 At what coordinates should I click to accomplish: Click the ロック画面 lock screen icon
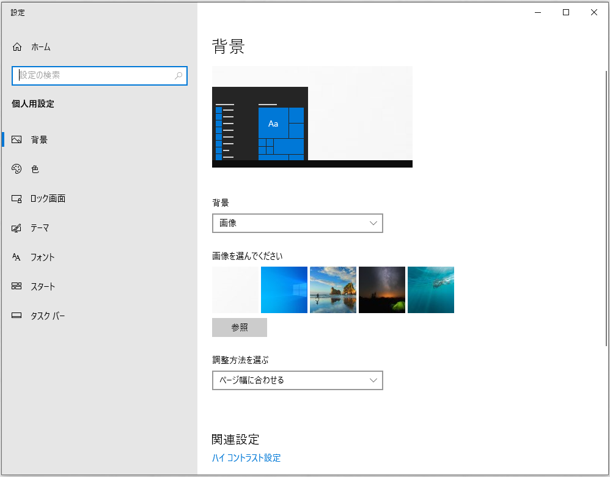(17, 199)
